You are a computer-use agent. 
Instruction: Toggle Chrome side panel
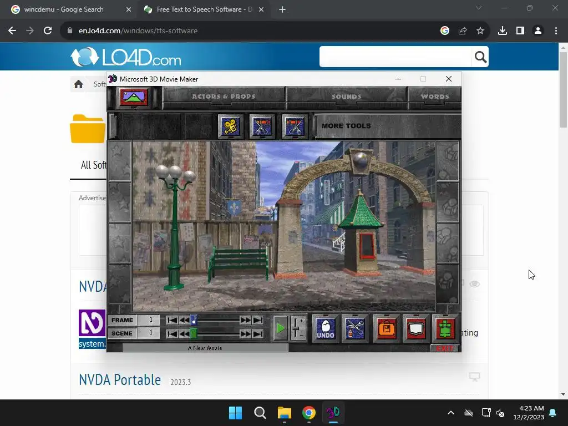click(x=520, y=31)
